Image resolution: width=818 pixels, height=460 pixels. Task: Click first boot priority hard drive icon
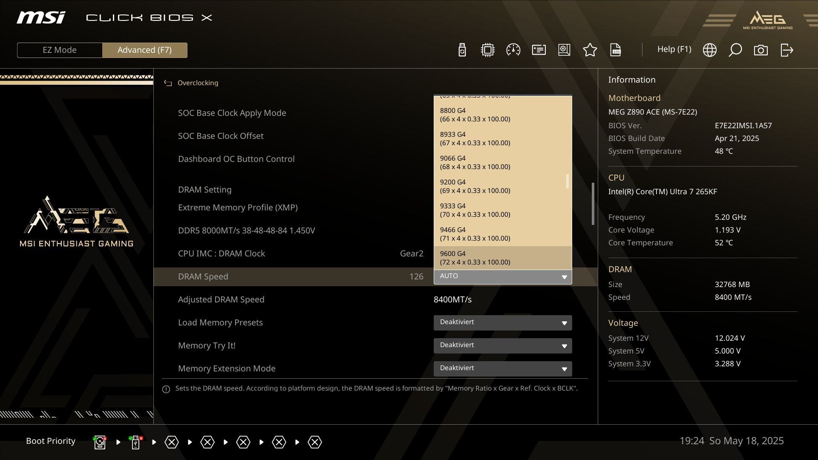pyautogui.click(x=100, y=442)
